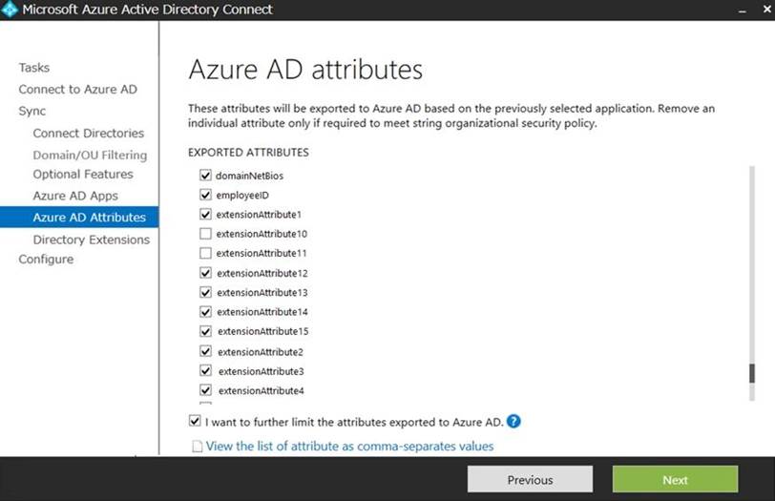Enable the extensionAttribute10 checkbox

205,234
